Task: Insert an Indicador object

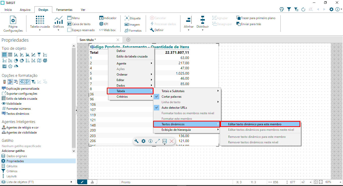Action: point(108,18)
